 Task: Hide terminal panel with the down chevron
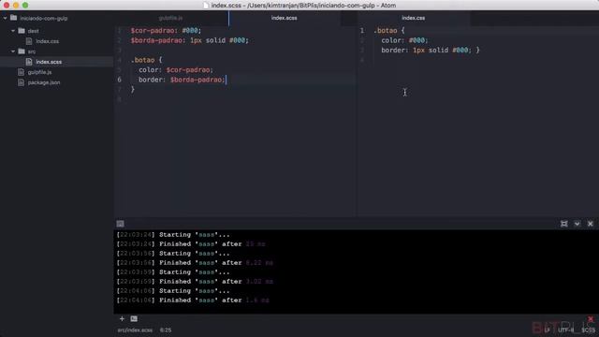pos(577,224)
